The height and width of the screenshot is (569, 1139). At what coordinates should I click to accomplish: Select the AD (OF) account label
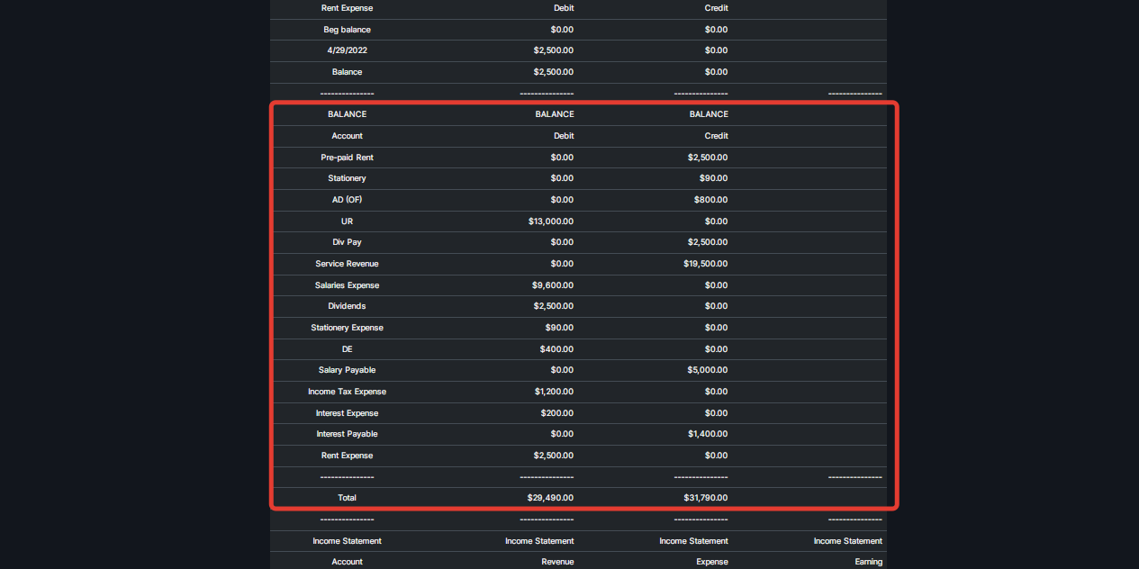(347, 200)
